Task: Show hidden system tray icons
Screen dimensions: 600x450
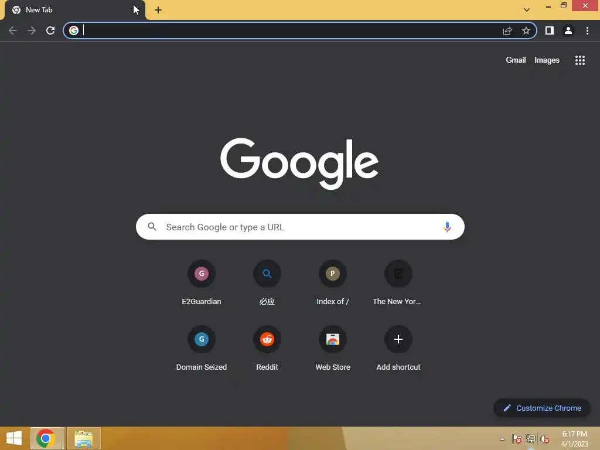Action: point(502,439)
